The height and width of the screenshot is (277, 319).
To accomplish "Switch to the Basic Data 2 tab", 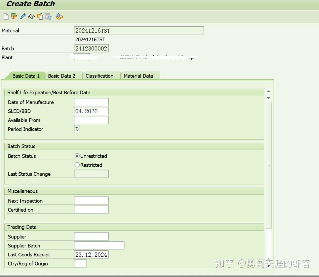I will [63, 75].
